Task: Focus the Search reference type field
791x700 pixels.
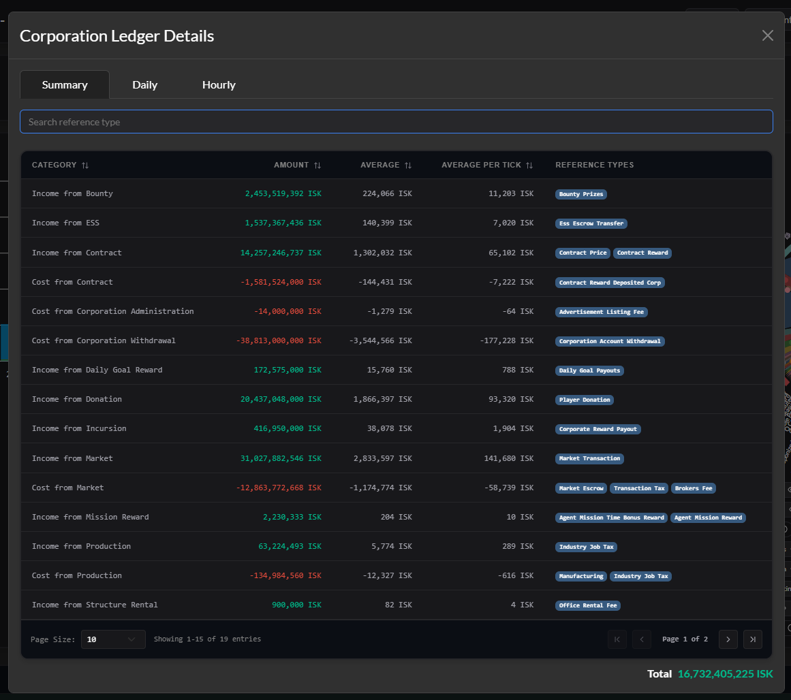Action: pos(396,121)
